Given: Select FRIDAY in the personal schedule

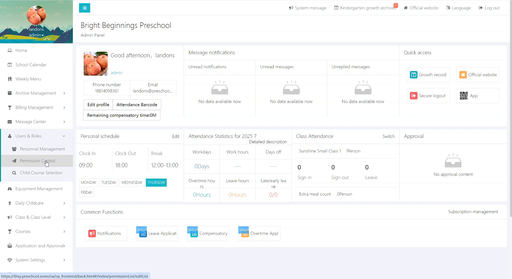Looking at the screenshot, I should 86,192.
